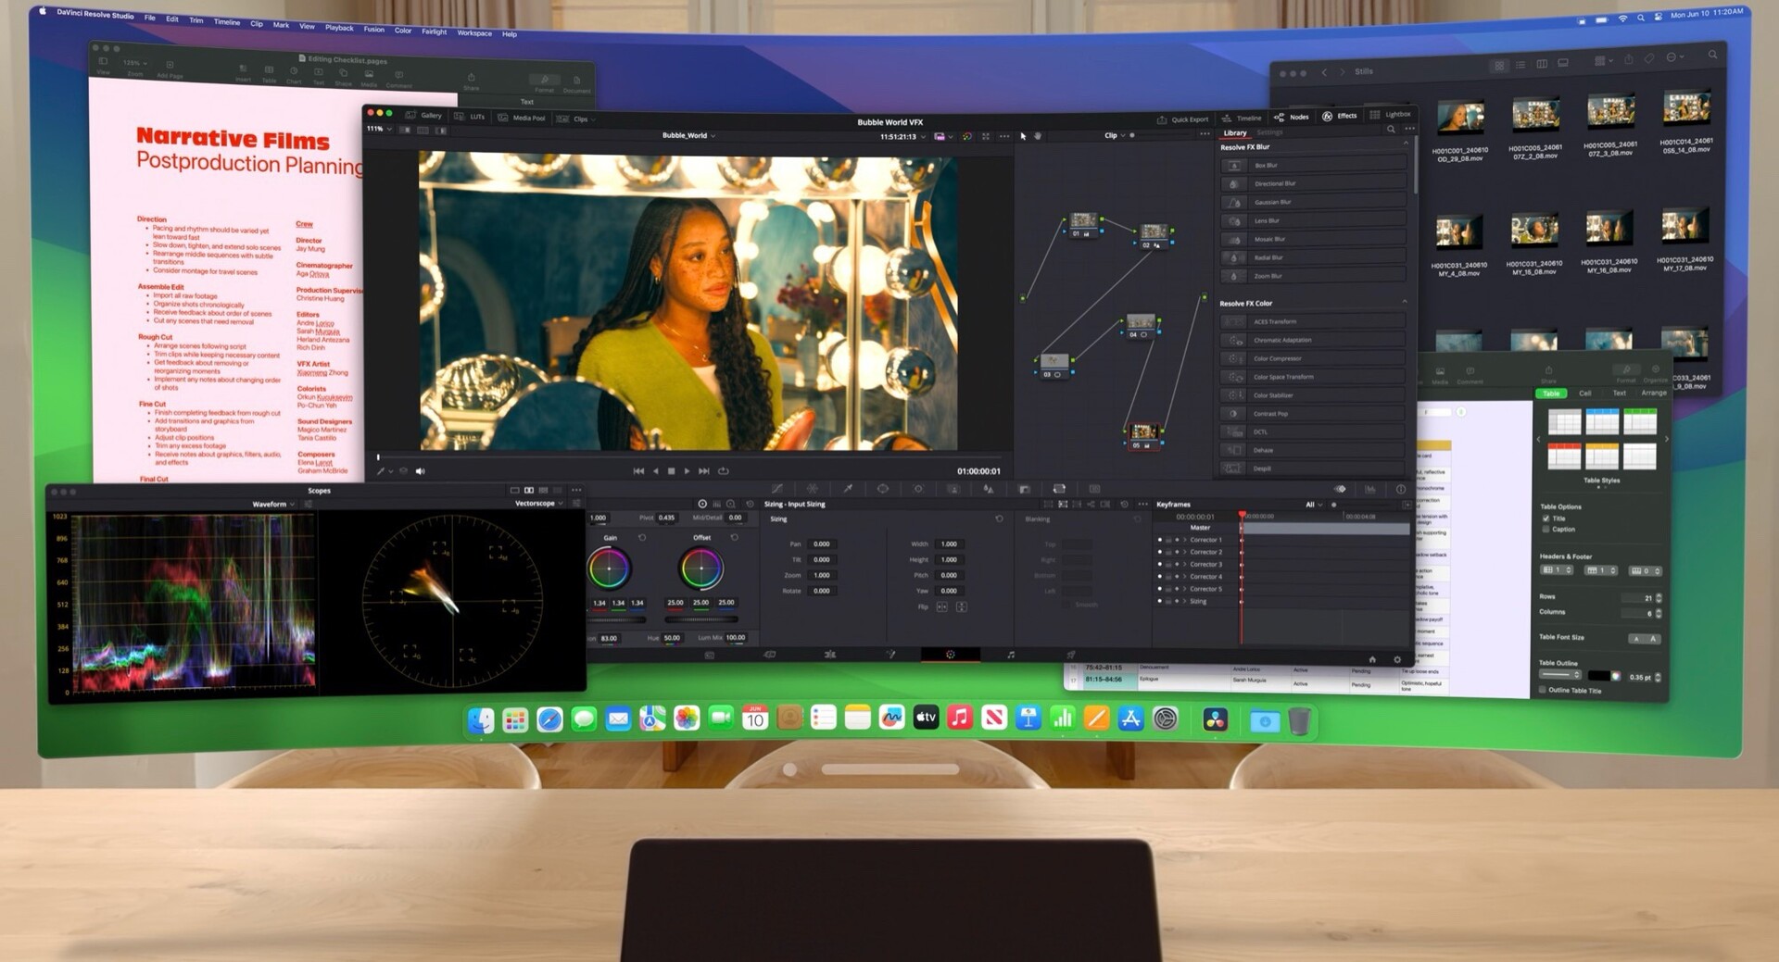Expand Corrector 1 keyframe track
Screen dimensions: 1779x962
tap(1185, 539)
